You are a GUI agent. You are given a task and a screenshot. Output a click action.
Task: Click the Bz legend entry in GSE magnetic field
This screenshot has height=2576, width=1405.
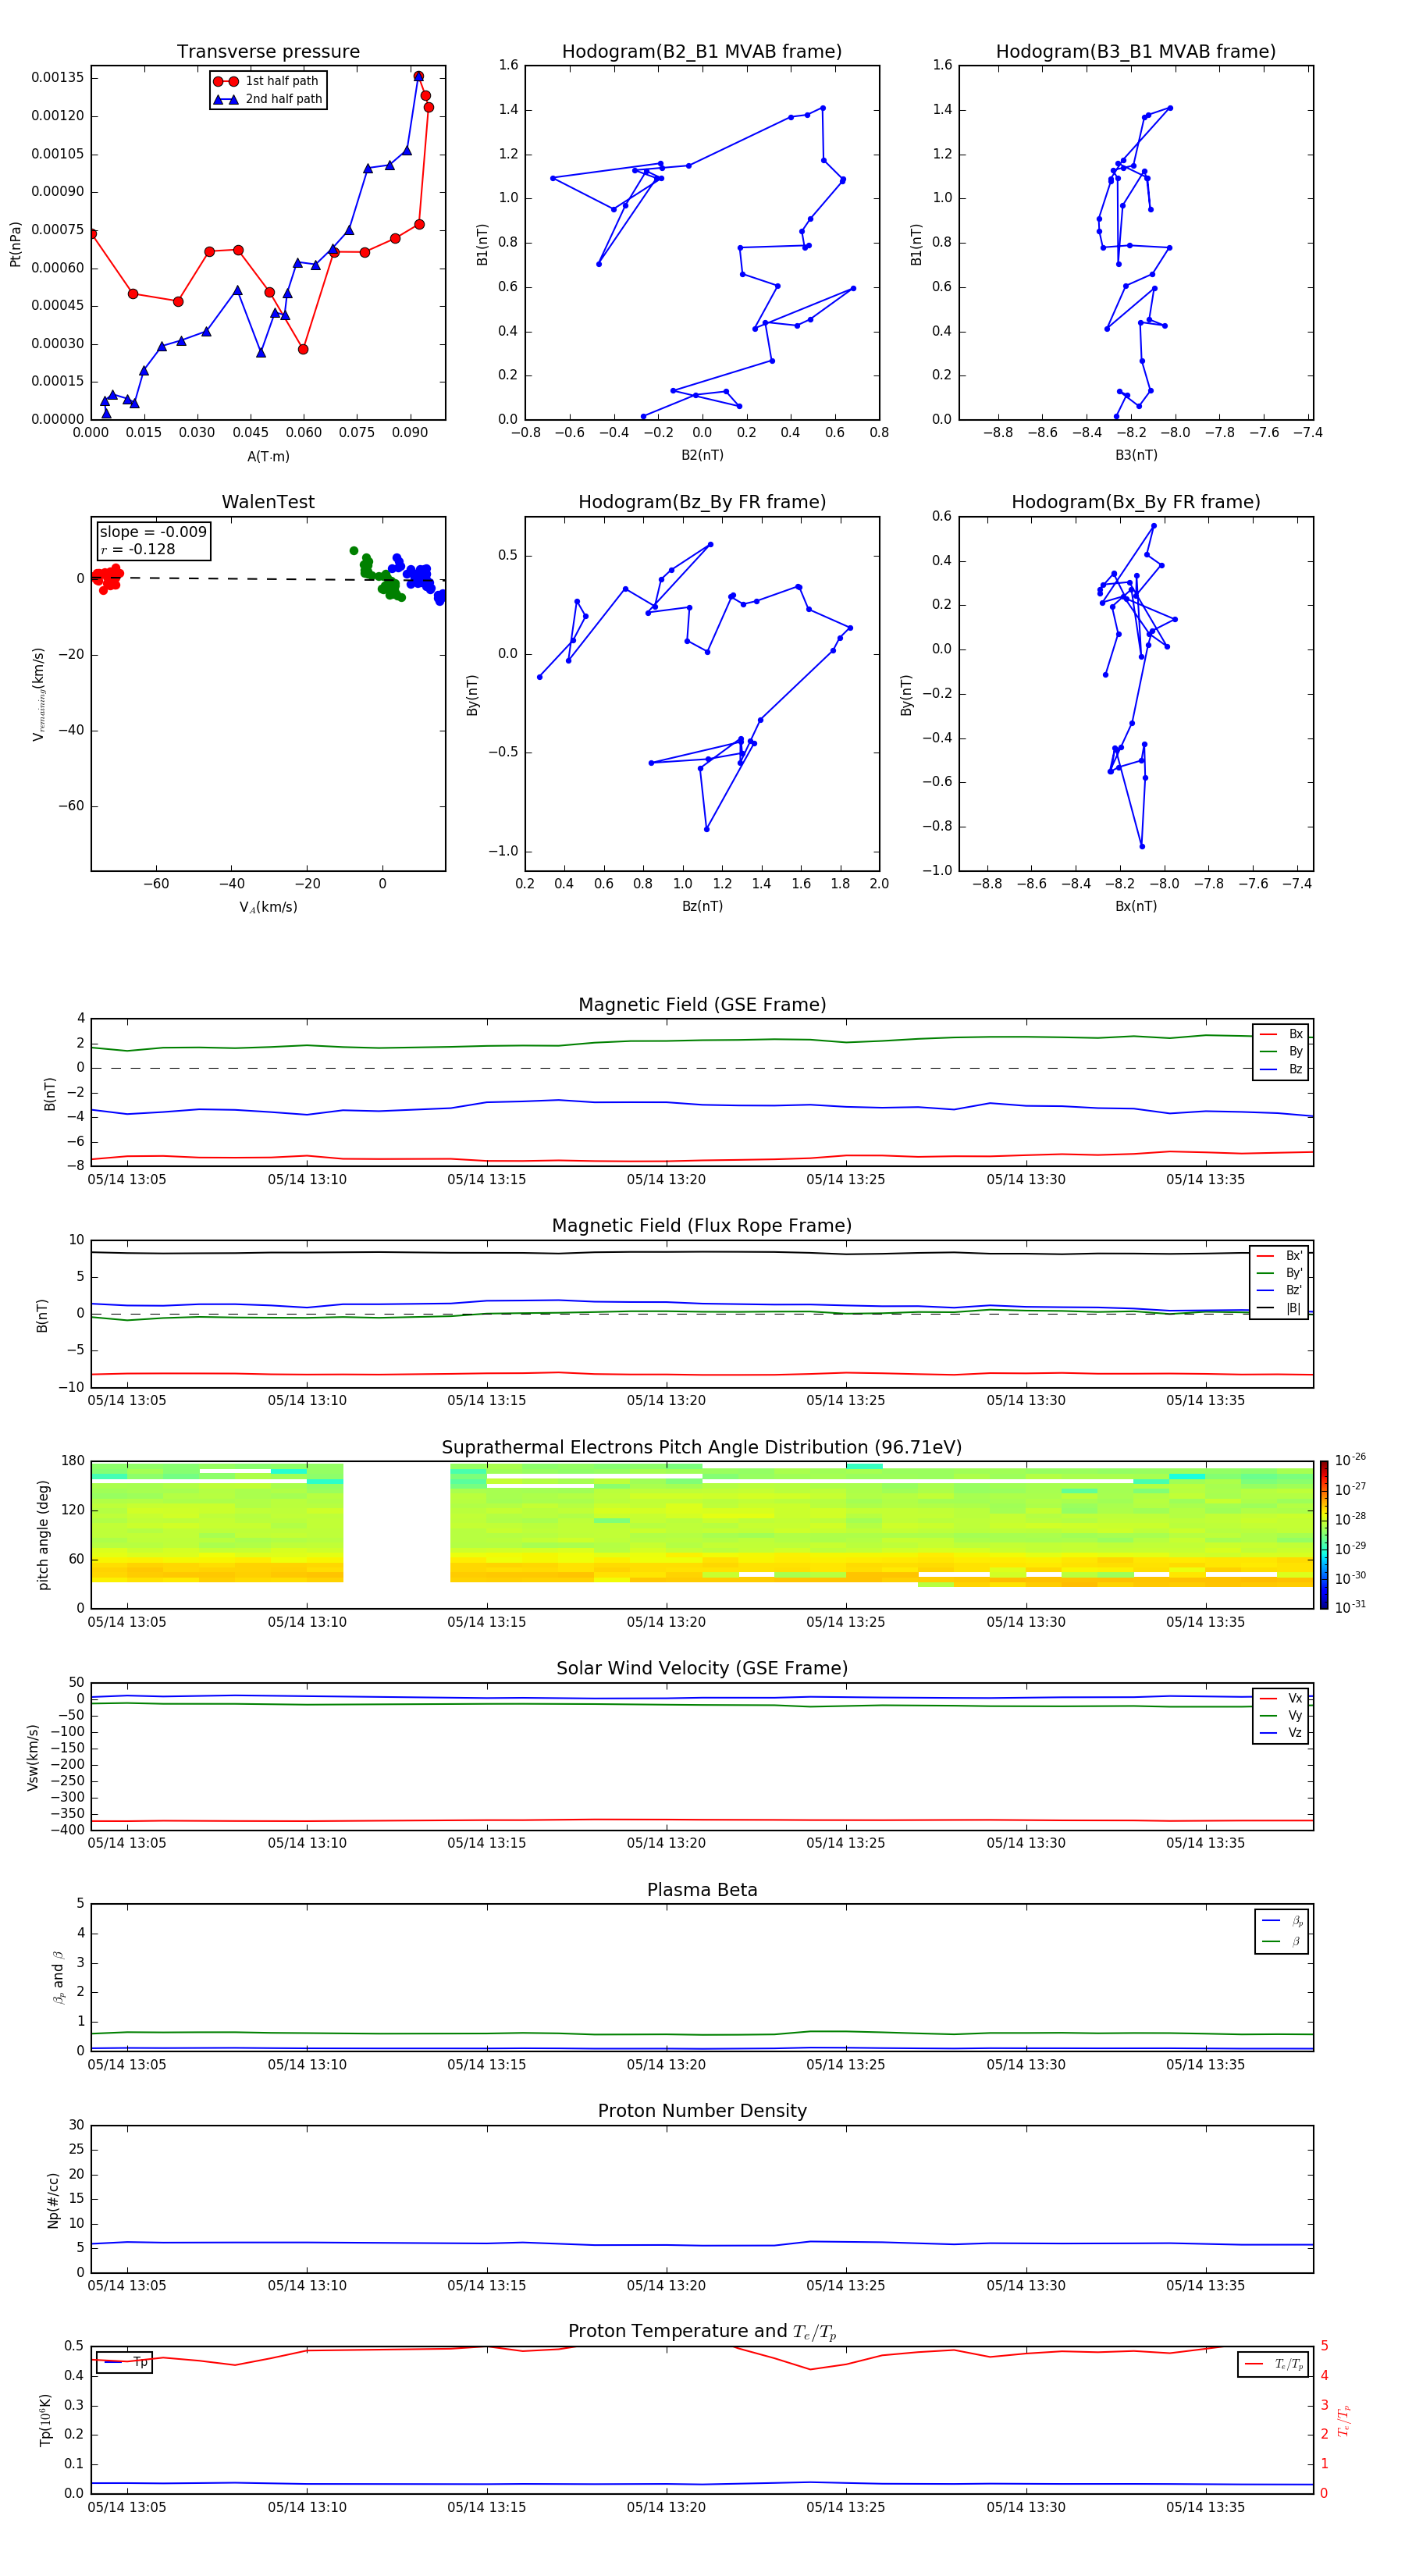tap(1282, 1069)
